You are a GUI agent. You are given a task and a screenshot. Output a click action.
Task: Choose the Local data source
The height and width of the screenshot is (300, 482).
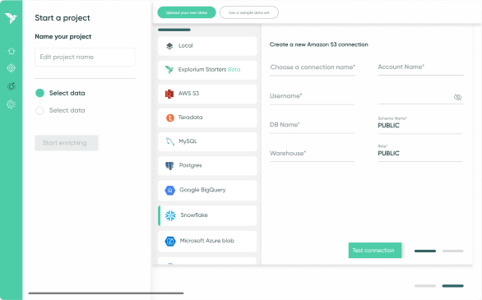coord(207,46)
